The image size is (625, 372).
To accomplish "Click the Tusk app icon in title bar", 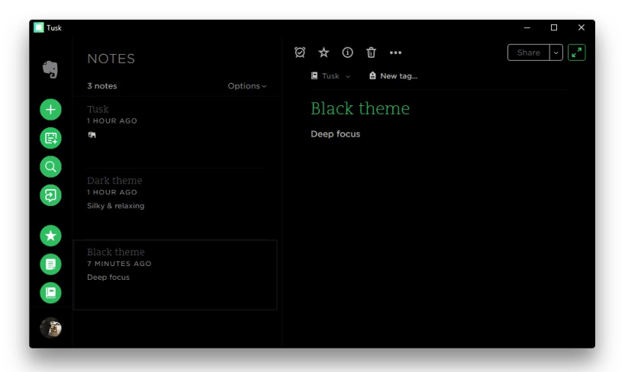I will [39, 27].
